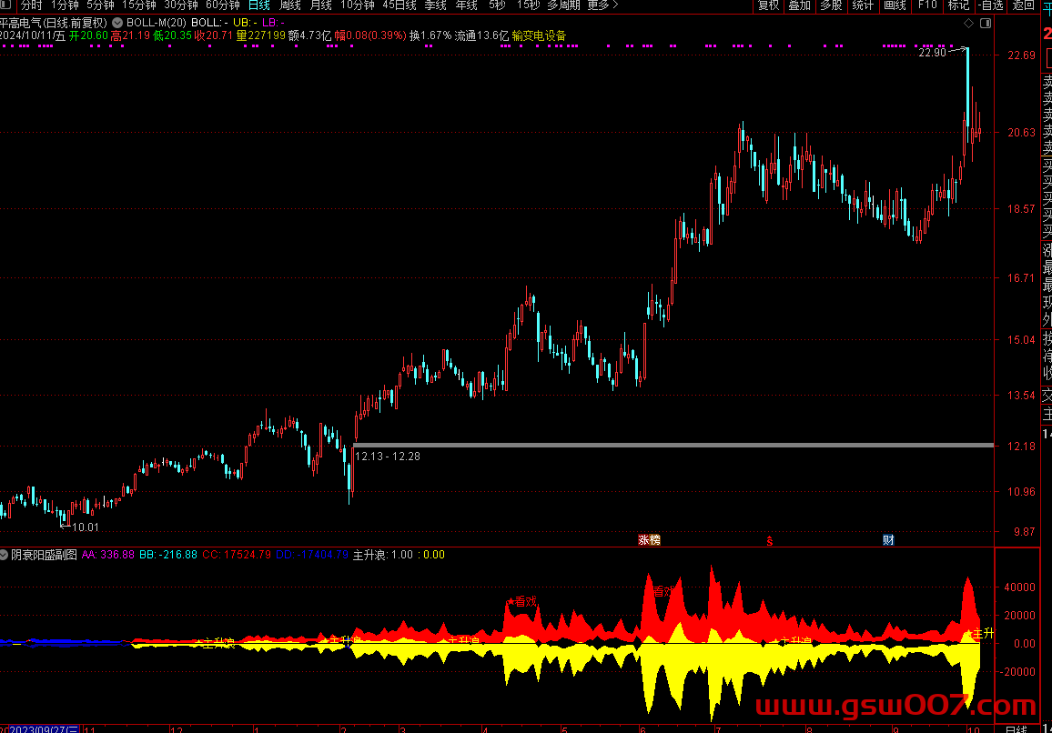Image resolution: width=1052 pixels, height=733 pixels.
Task: Click the -20000 subchart axis label
Action: 1017,672
